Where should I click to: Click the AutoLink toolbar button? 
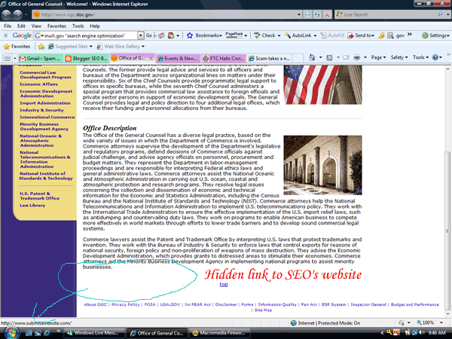301,35
